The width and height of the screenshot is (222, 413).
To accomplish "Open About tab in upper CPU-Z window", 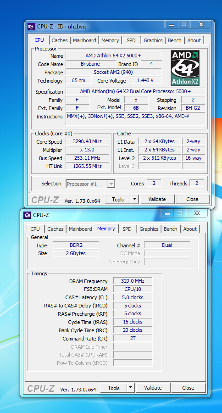I will click(194, 40).
